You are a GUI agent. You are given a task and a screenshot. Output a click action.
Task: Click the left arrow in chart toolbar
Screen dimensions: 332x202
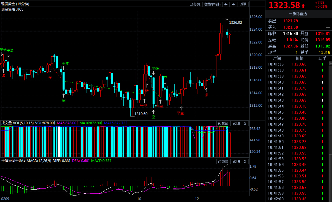(226, 4)
